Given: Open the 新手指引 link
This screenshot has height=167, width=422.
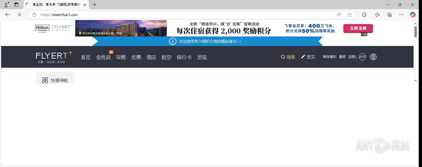Looking at the screenshot, I should coord(329,57).
